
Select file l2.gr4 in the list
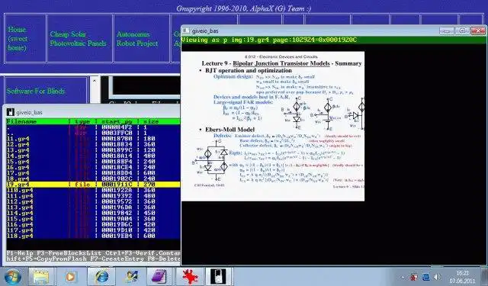[18, 144]
